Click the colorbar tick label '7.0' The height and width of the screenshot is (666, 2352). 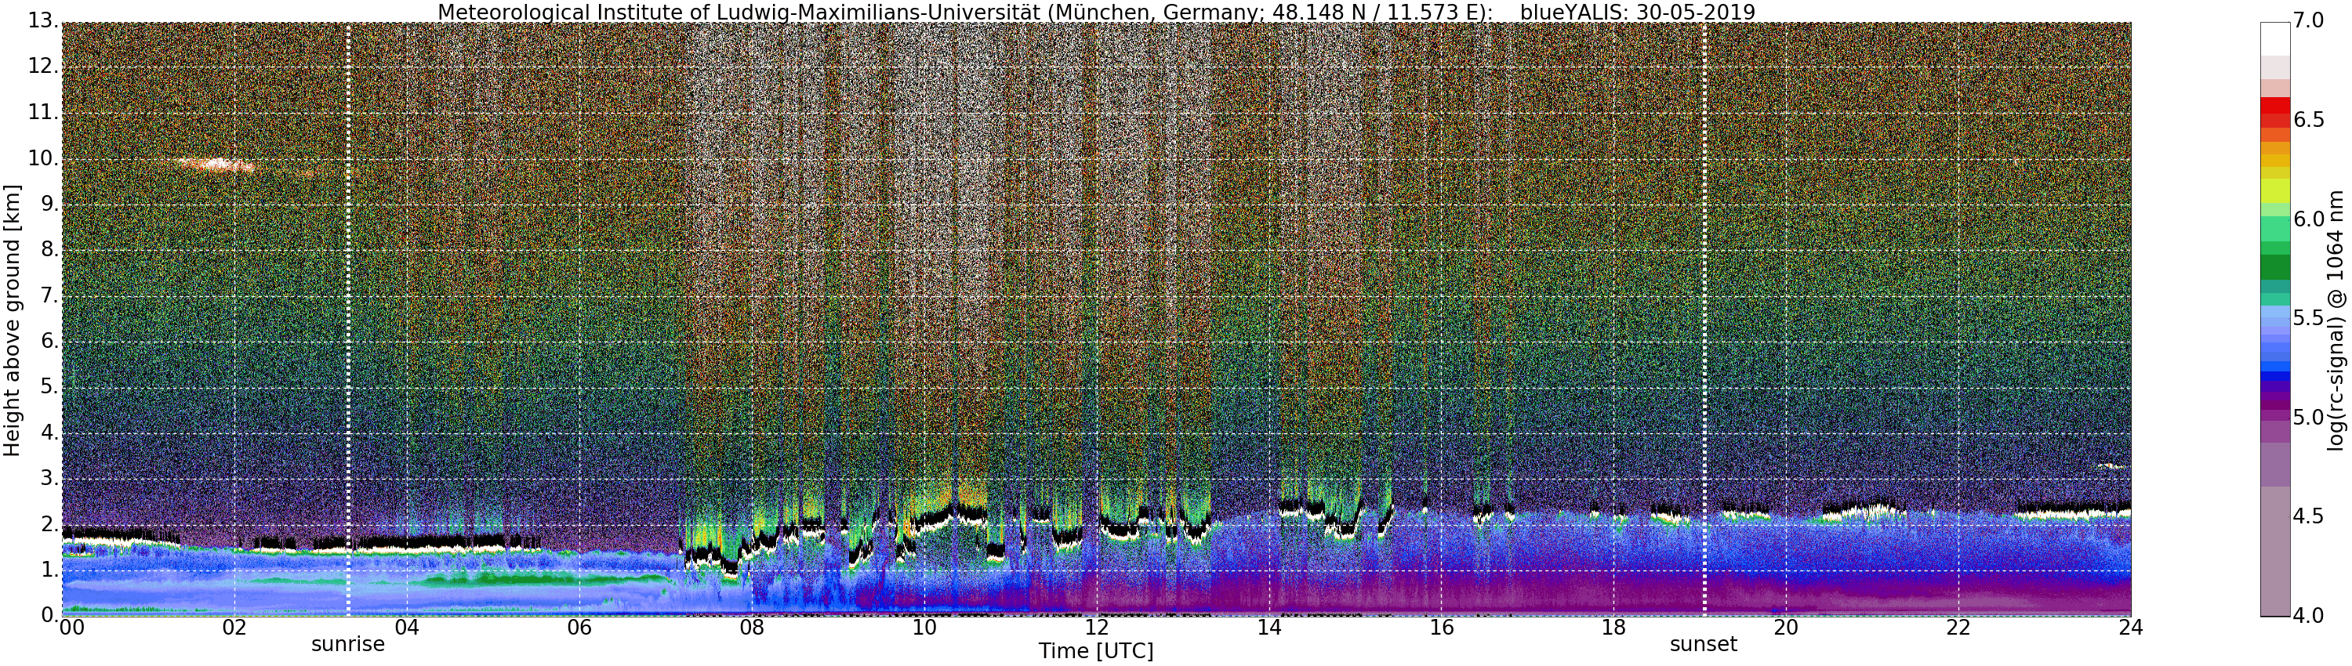[2309, 21]
